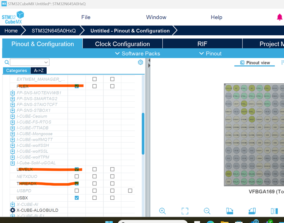This screenshot has height=223, width=284.
Task: Select the EXTMEM_MANAGER_... row label
Action: [x=41, y=79]
